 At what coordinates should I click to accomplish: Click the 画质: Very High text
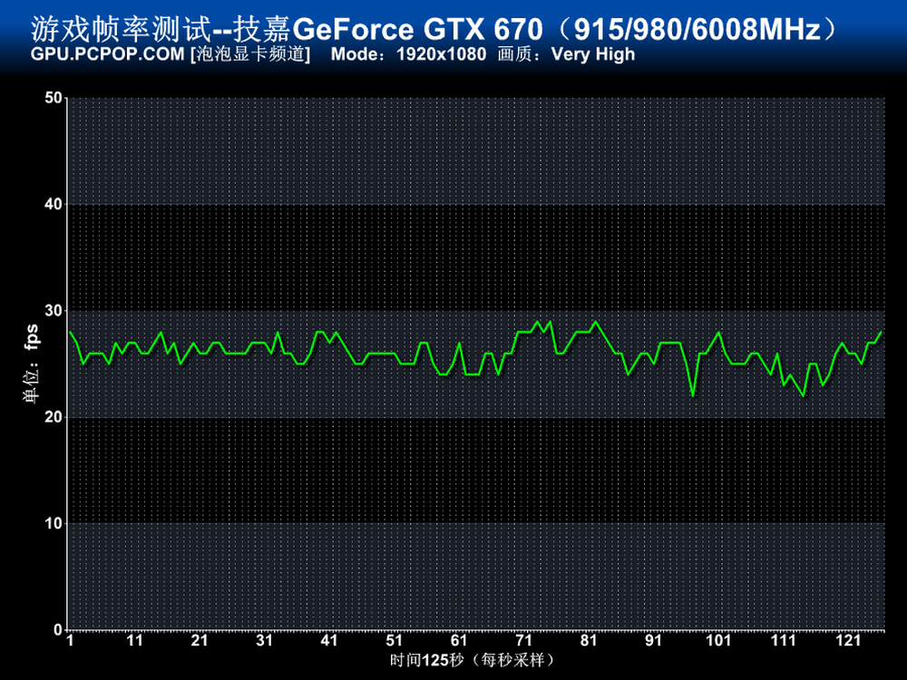(566, 54)
